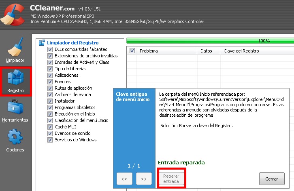Click the Cerrar button
The image size is (294, 191).
272,179
